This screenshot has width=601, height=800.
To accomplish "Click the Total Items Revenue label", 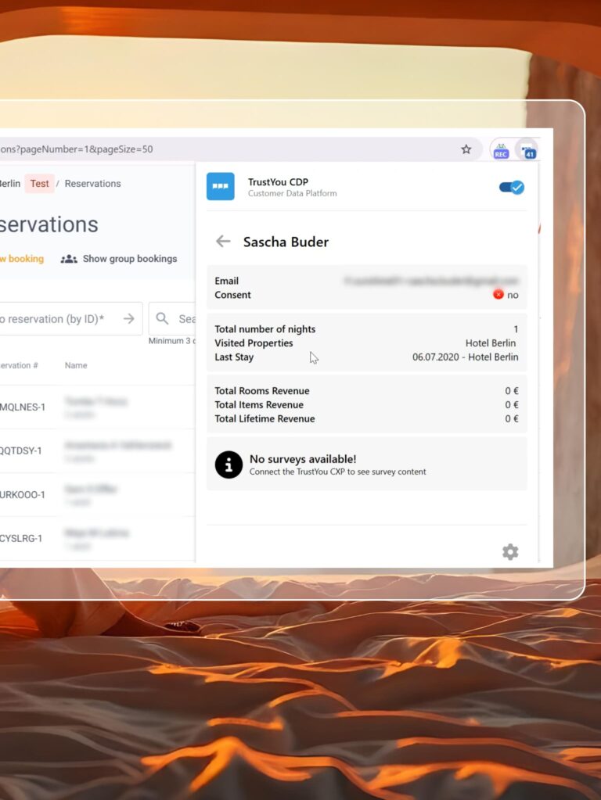I will [259, 404].
